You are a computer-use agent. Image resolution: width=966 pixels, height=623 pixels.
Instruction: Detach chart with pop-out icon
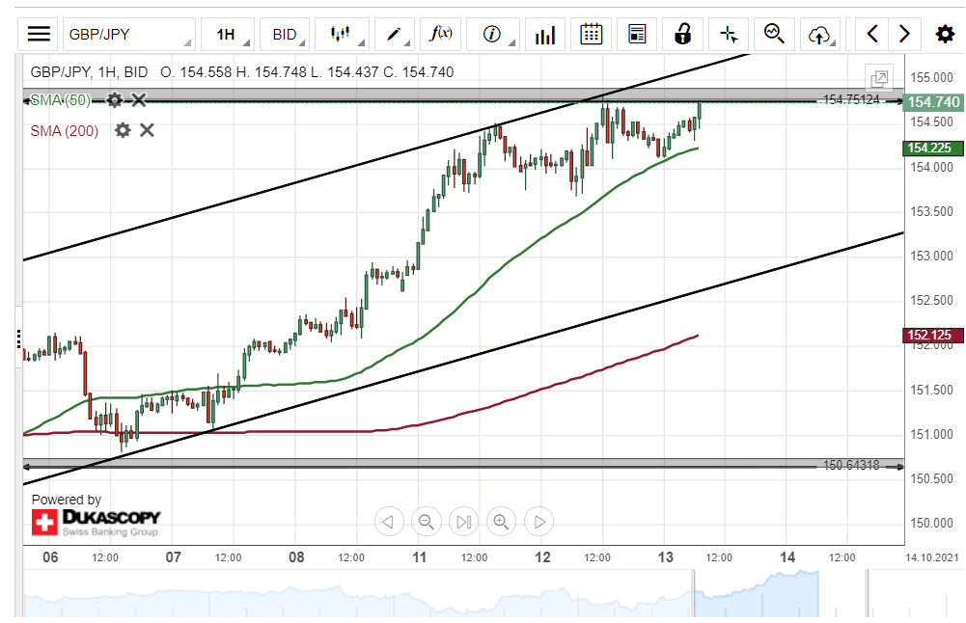click(x=879, y=79)
